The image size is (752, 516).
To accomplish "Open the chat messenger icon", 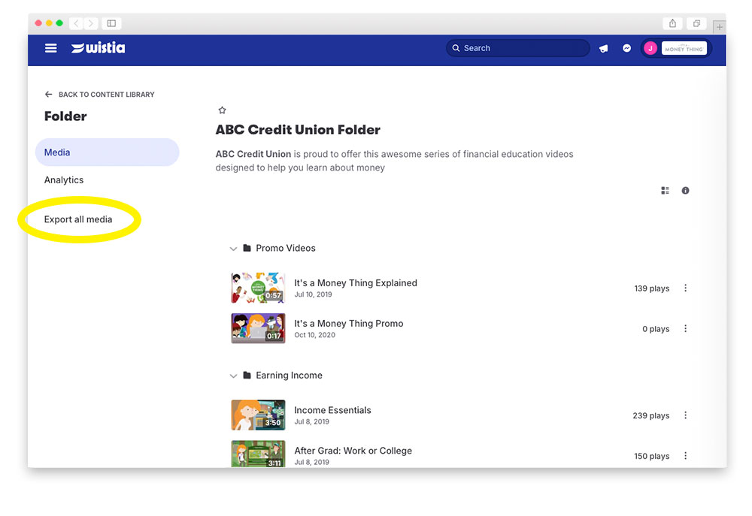I will pyautogui.click(x=626, y=48).
